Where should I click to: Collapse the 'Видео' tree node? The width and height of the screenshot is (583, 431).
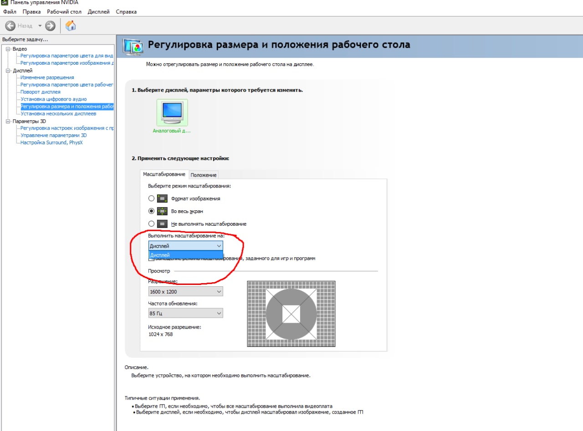coord(8,49)
